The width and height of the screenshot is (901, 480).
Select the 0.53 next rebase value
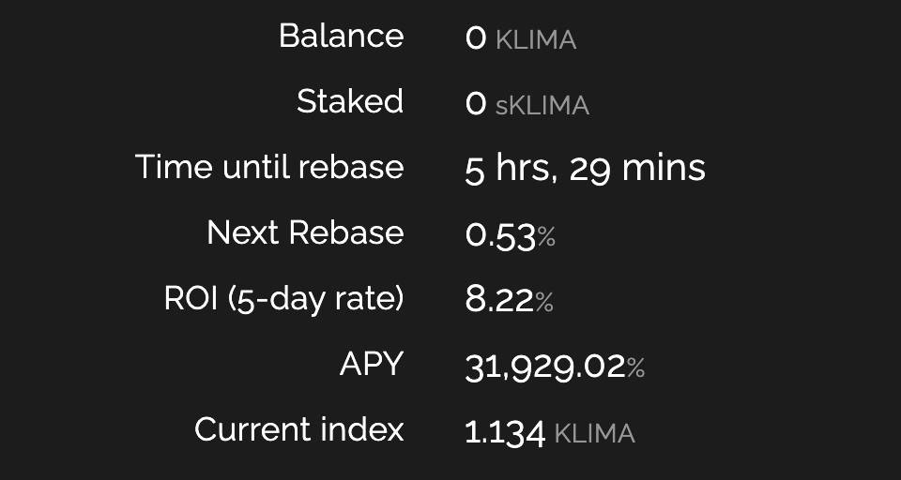tap(500, 236)
